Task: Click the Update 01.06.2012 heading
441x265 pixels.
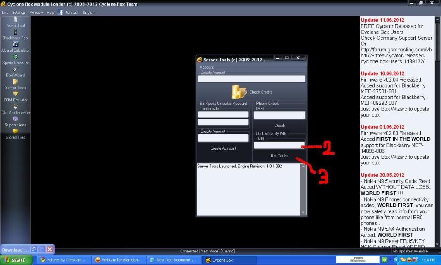Action: click(x=382, y=127)
